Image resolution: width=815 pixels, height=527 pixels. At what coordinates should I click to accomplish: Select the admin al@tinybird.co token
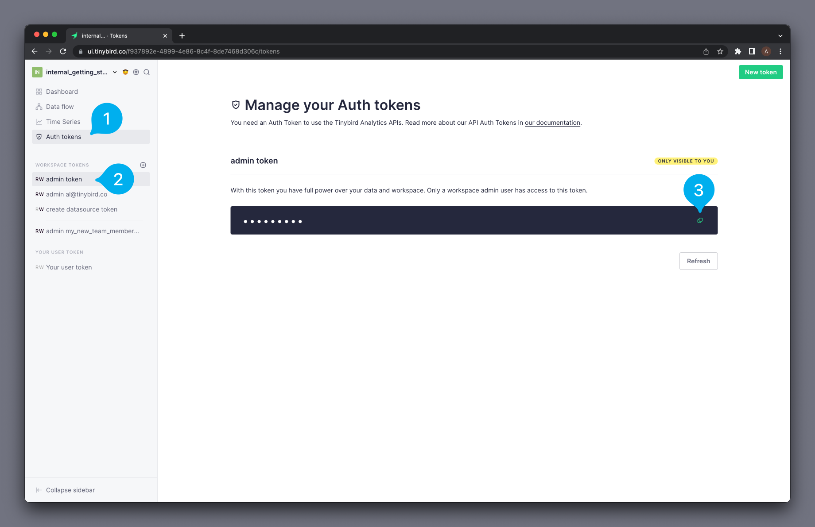pos(91,194)
